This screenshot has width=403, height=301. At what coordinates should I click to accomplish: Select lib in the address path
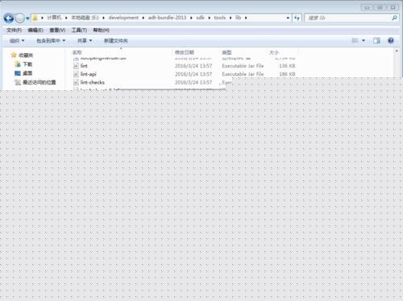point(238,18)
